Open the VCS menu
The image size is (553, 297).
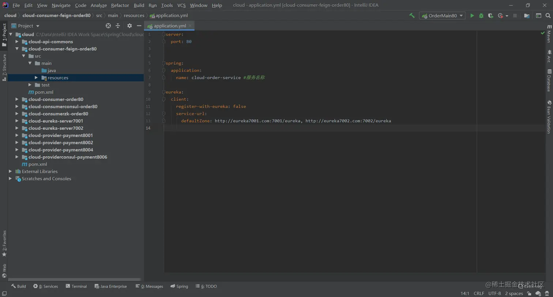(x=181, y=5)
